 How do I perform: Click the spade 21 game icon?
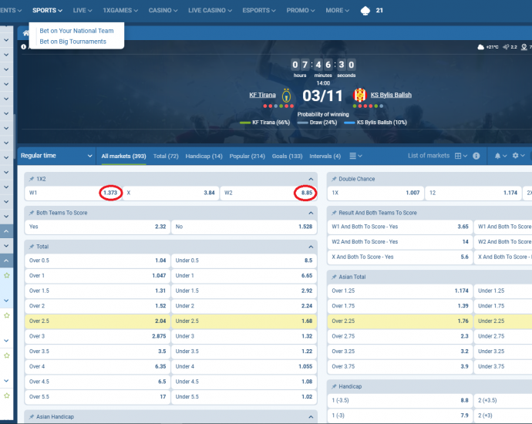[x=365, y=11]
